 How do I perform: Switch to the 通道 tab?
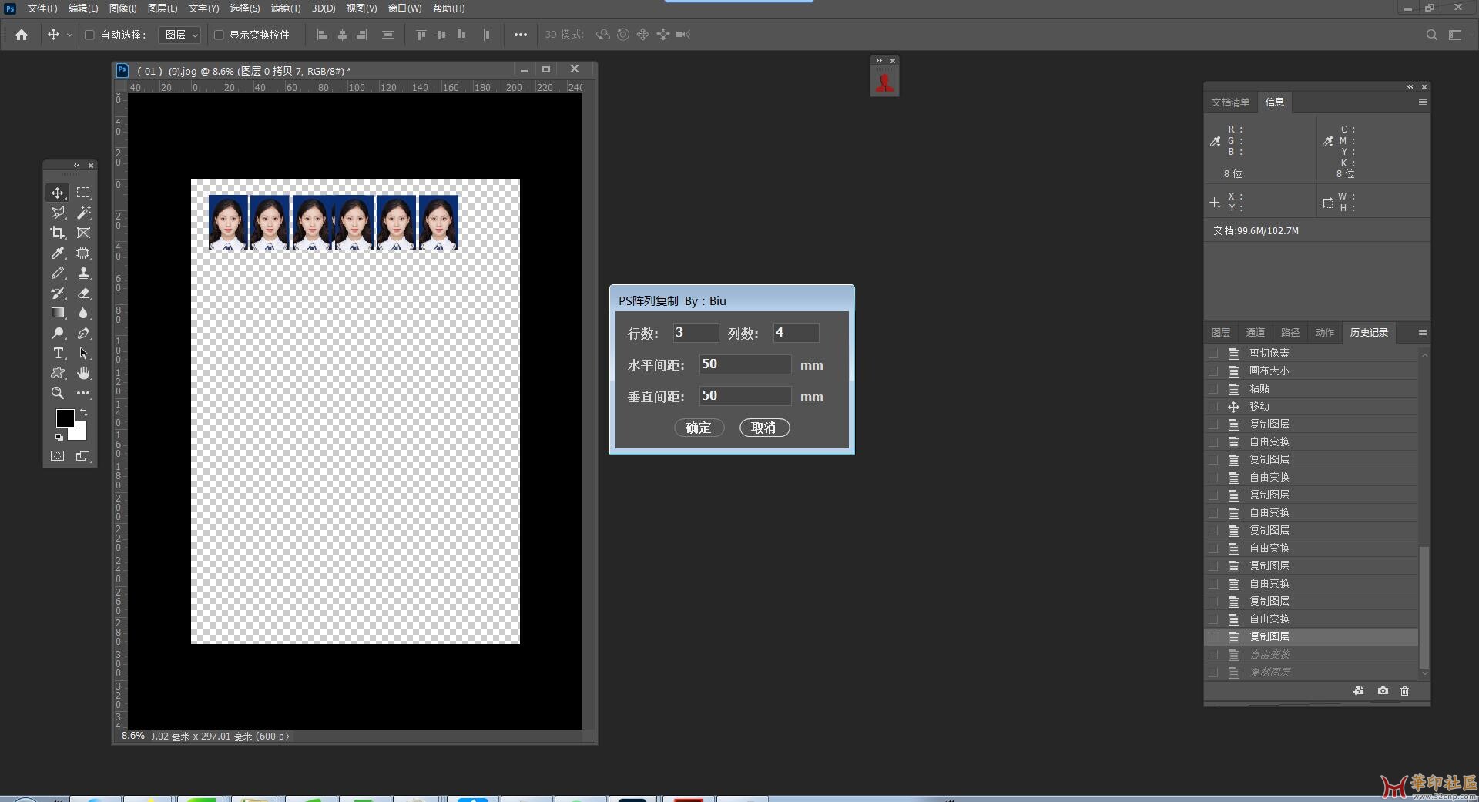[x=1255, y=333]
